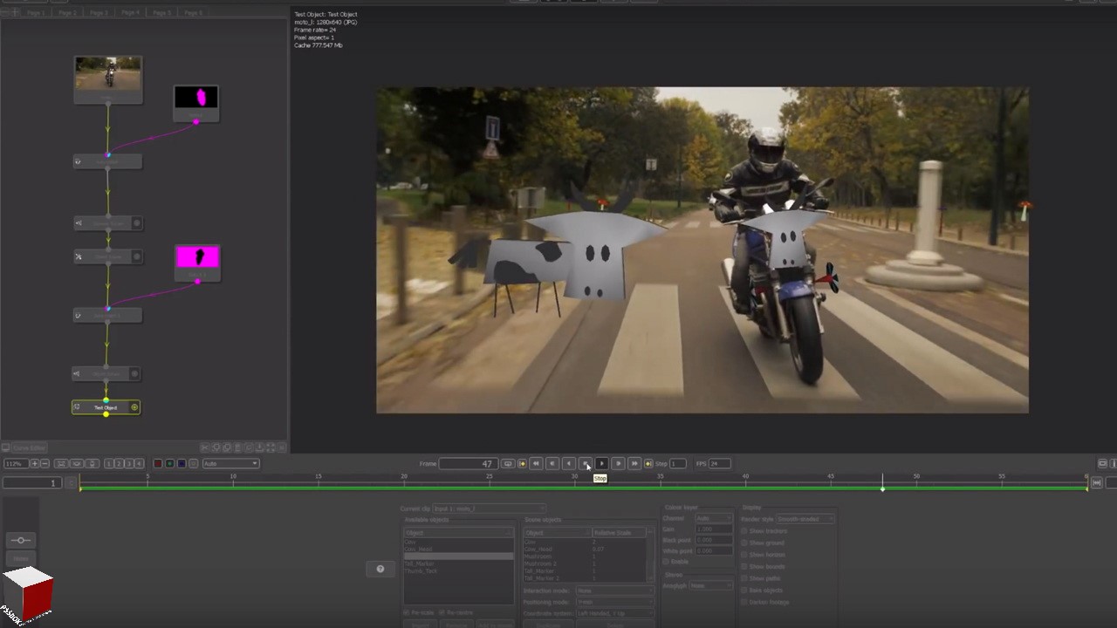
Task: Open the Anaglyph dropdown
Action: pos(710,585)
